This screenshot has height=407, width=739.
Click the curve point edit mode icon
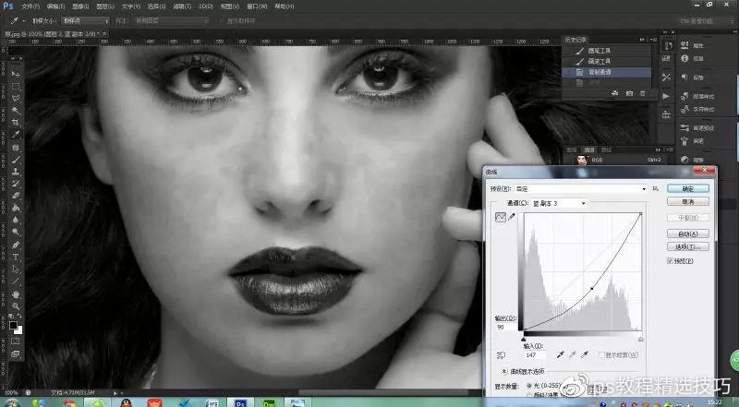pos(502,216)
